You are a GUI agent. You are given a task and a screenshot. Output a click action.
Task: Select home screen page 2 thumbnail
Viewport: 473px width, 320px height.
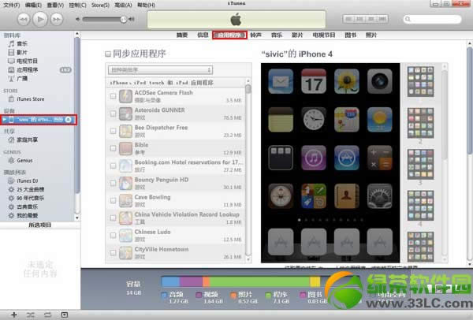(x=420, y=123)
